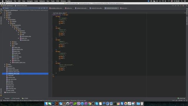Switch to the .bottom2.menu.php editor tab

[x=96, y=8]
